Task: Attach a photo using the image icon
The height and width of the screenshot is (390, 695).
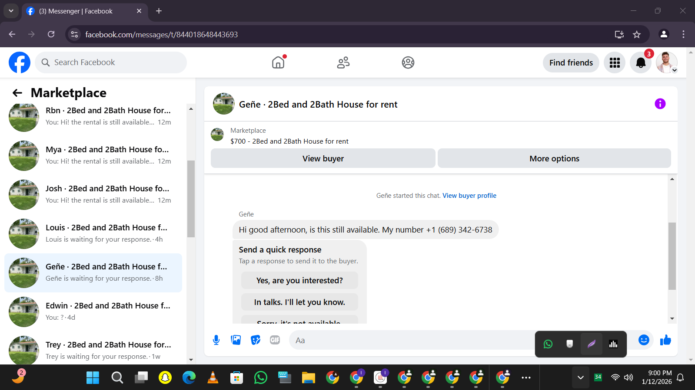Action: click(236, 340)
